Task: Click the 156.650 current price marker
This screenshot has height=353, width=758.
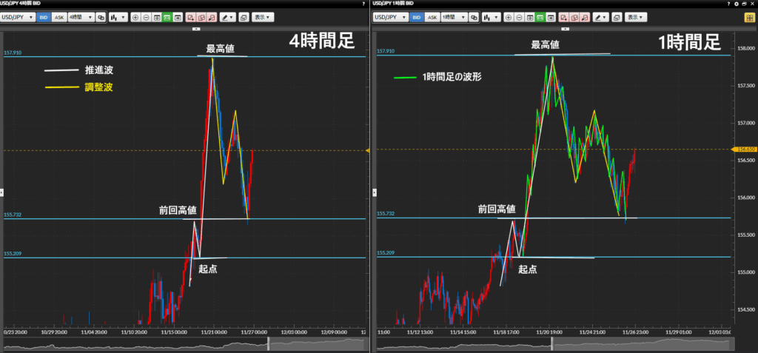Action: [747, 149]
